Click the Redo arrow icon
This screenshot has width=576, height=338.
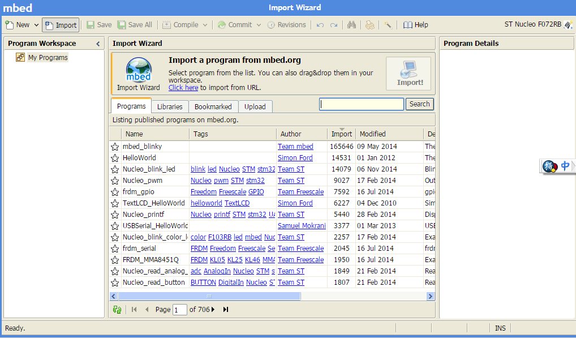[x=334, y=25]
